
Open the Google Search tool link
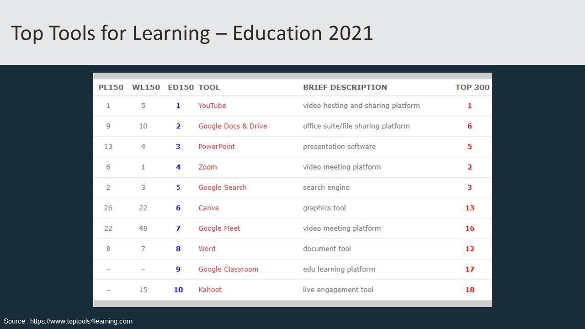(x=223, y=187)
